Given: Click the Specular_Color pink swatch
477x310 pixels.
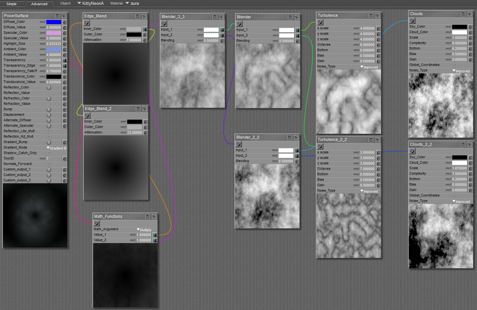Looking at the screenshot, I should [53, 33].
